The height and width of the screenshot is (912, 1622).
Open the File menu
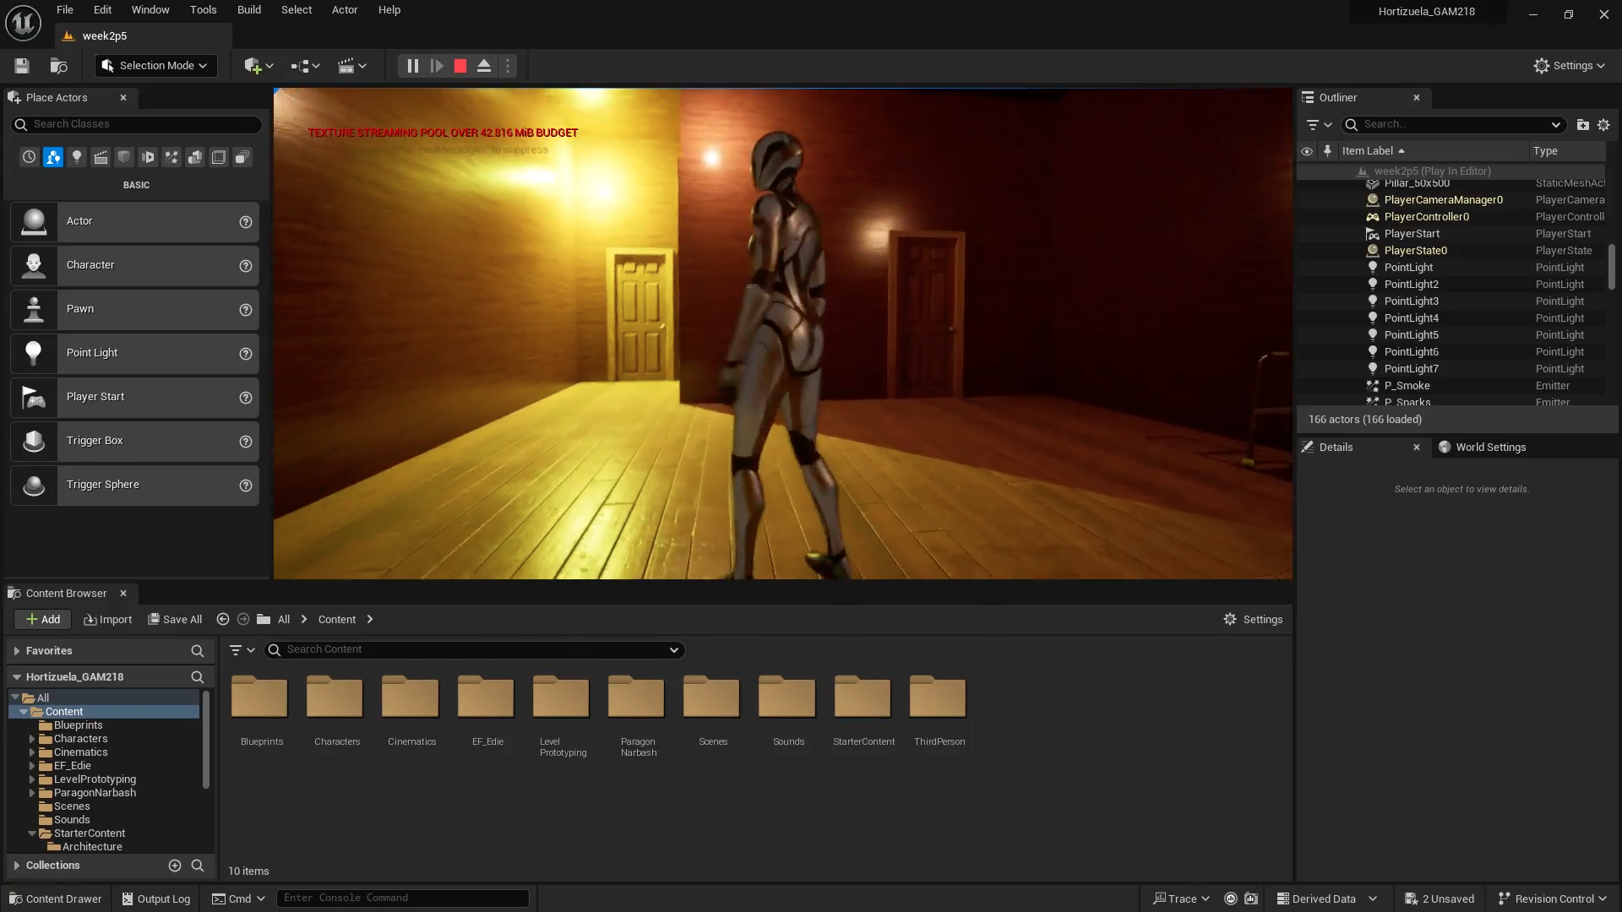pos(65,10)
